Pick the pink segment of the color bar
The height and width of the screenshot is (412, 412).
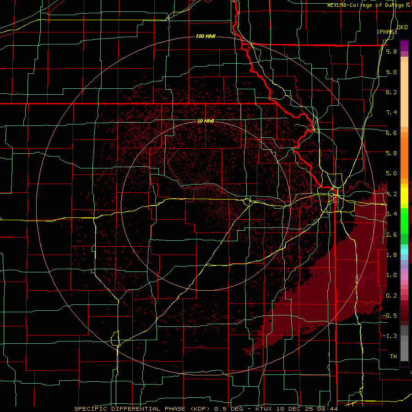(404, 277)
